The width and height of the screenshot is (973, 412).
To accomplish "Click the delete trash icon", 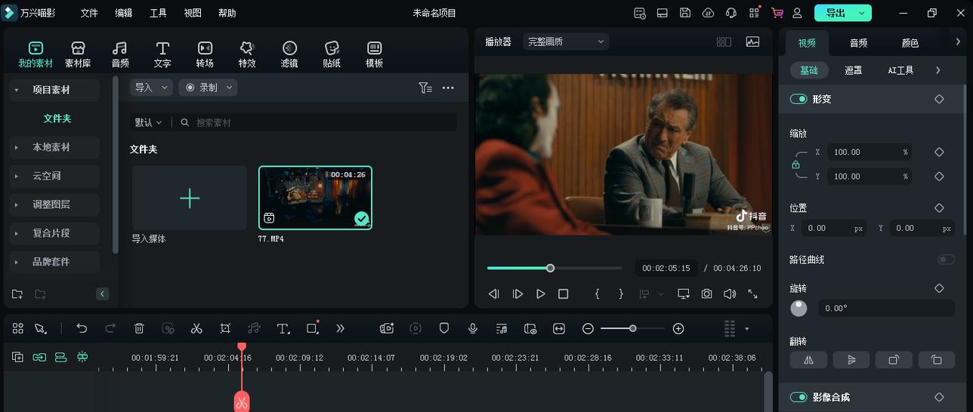I will (x=139, y=328).
